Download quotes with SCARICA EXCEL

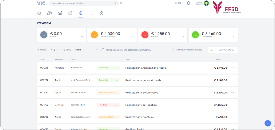(223, 50)
